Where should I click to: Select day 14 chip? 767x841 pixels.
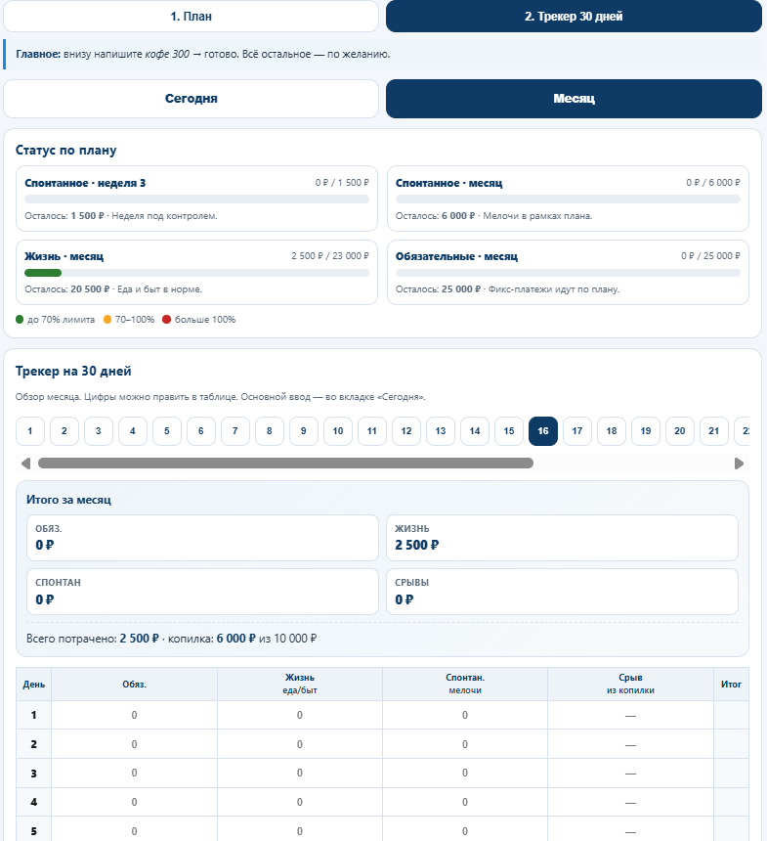475,431
